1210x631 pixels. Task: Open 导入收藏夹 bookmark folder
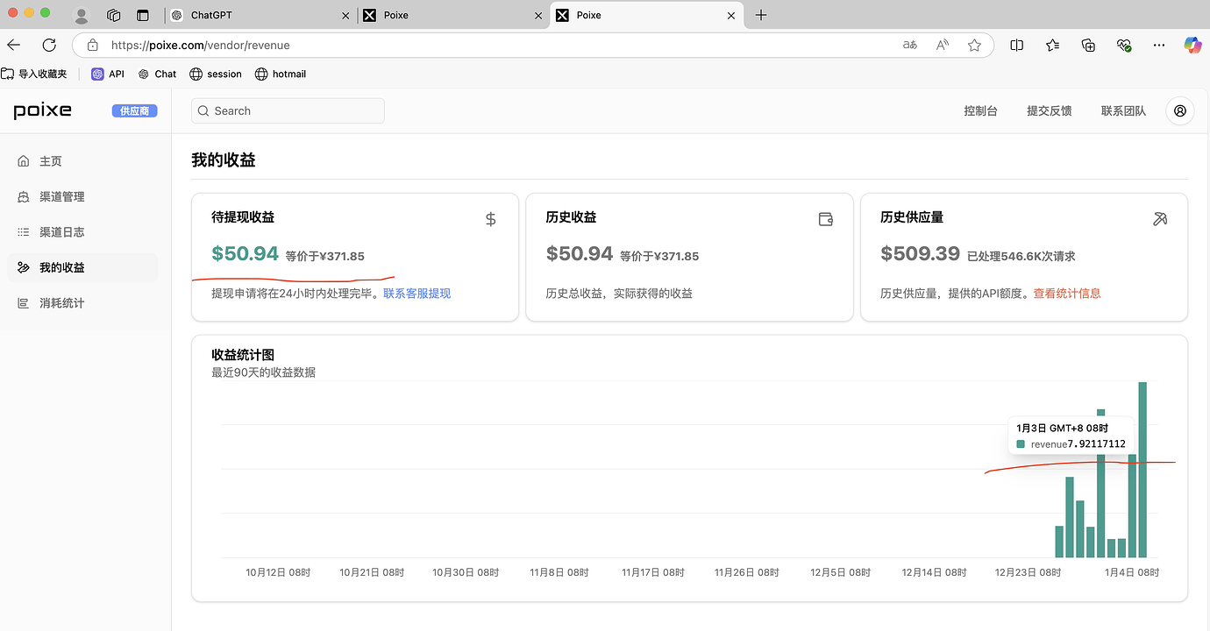coord(35,74)
